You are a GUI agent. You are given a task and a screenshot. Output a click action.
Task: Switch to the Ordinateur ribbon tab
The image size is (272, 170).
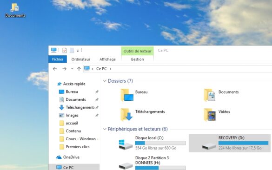coord(80,59)
